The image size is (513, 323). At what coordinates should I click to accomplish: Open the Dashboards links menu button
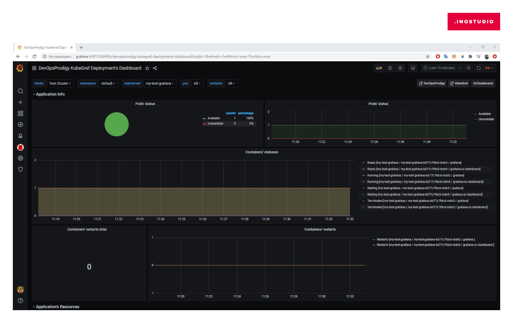pyautogui.click(x=483, y=83)
